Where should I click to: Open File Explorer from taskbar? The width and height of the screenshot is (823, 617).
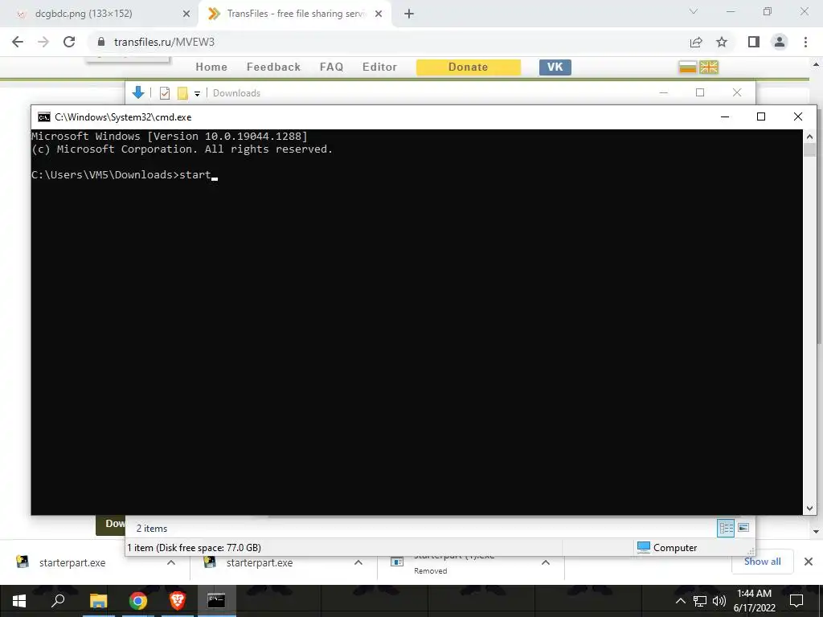point(98,601)
